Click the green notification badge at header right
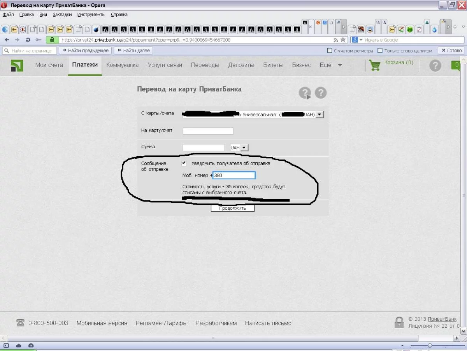 point(455,65)
